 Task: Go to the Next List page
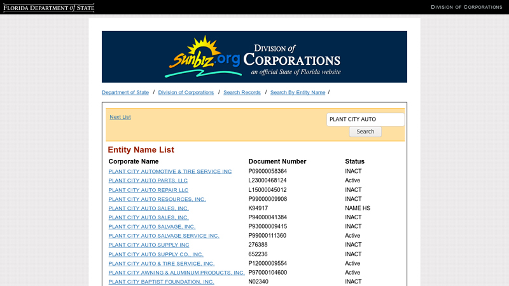point(120,117)
